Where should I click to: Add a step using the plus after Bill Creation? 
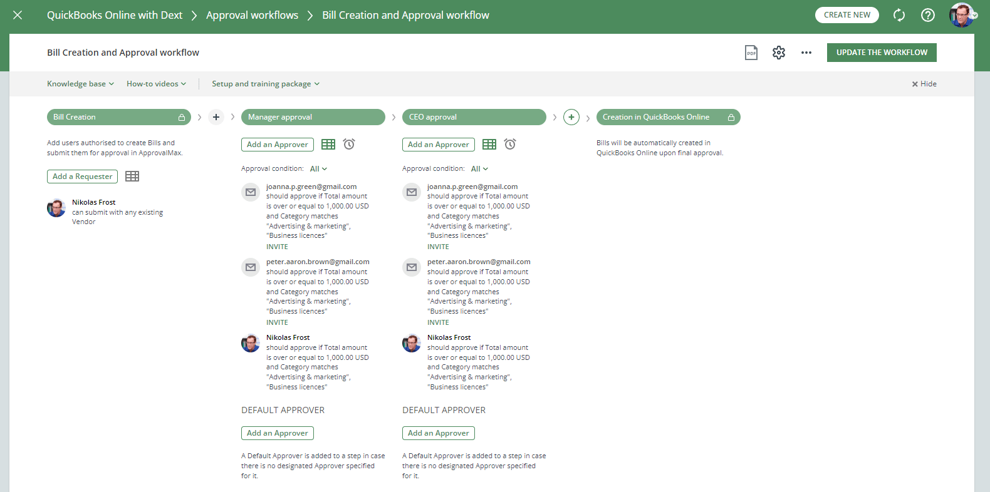[216, 117]
